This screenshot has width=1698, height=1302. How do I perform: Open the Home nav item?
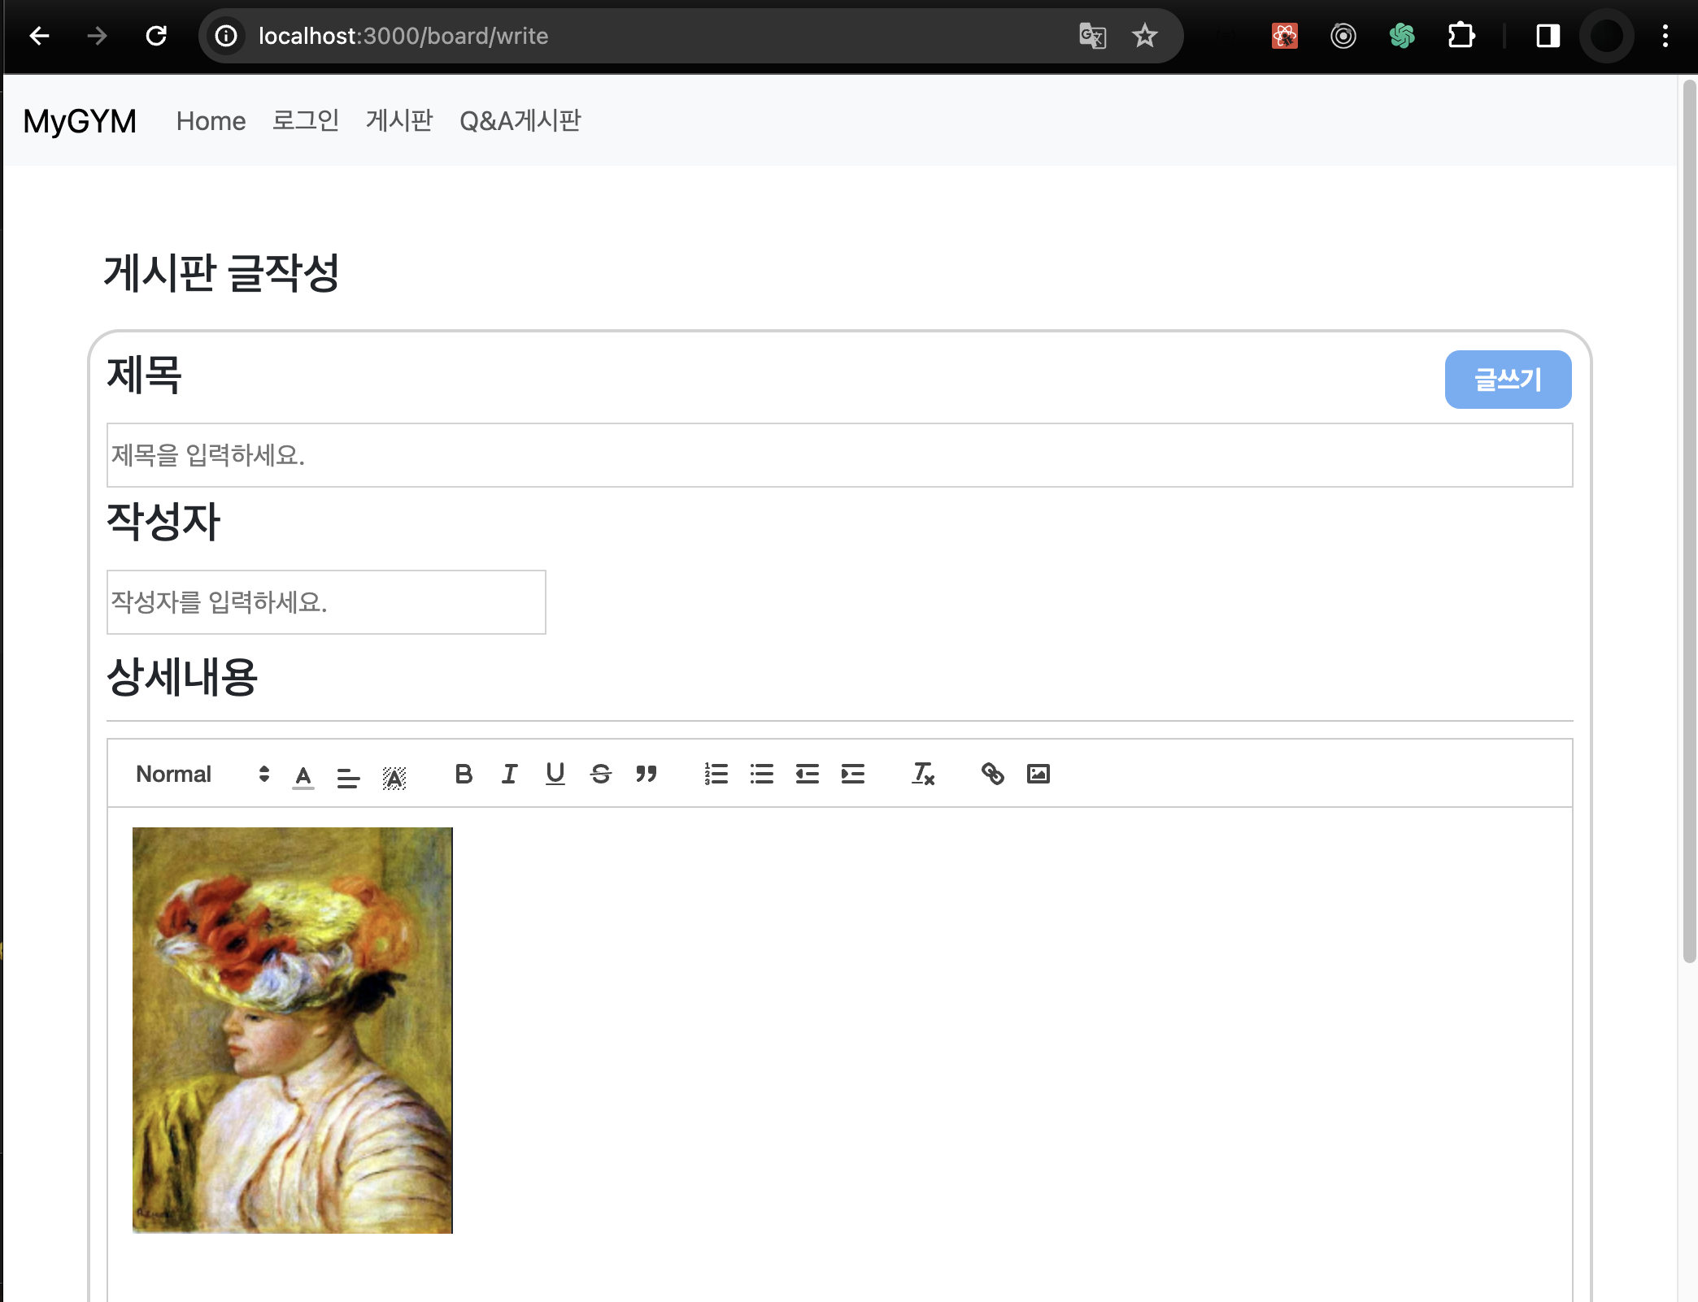[211, 121]
